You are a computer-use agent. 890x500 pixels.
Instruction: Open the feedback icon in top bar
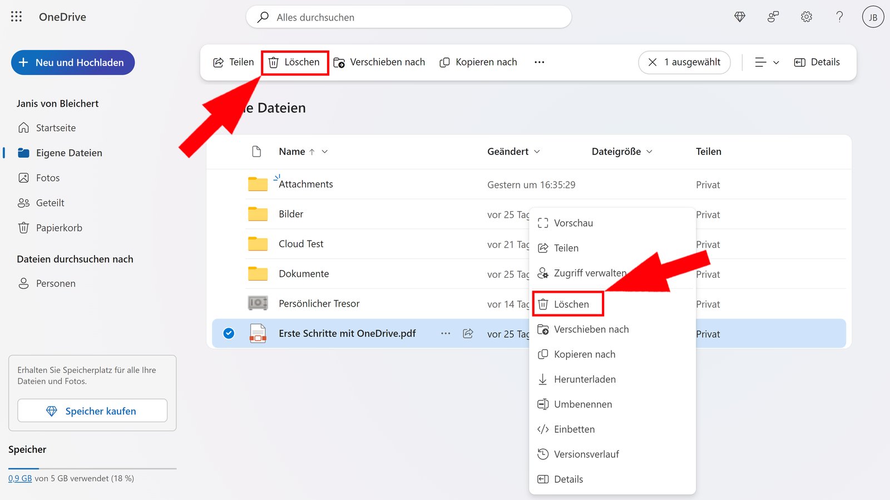(773, 17)
